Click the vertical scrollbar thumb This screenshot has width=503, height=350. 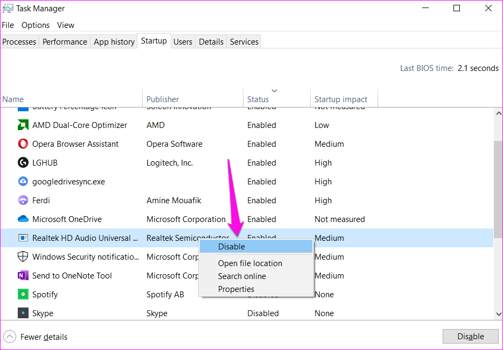coord(499,189)
